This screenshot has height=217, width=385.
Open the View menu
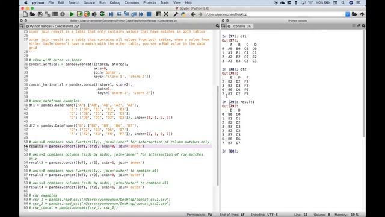click(x=177, y=2)
